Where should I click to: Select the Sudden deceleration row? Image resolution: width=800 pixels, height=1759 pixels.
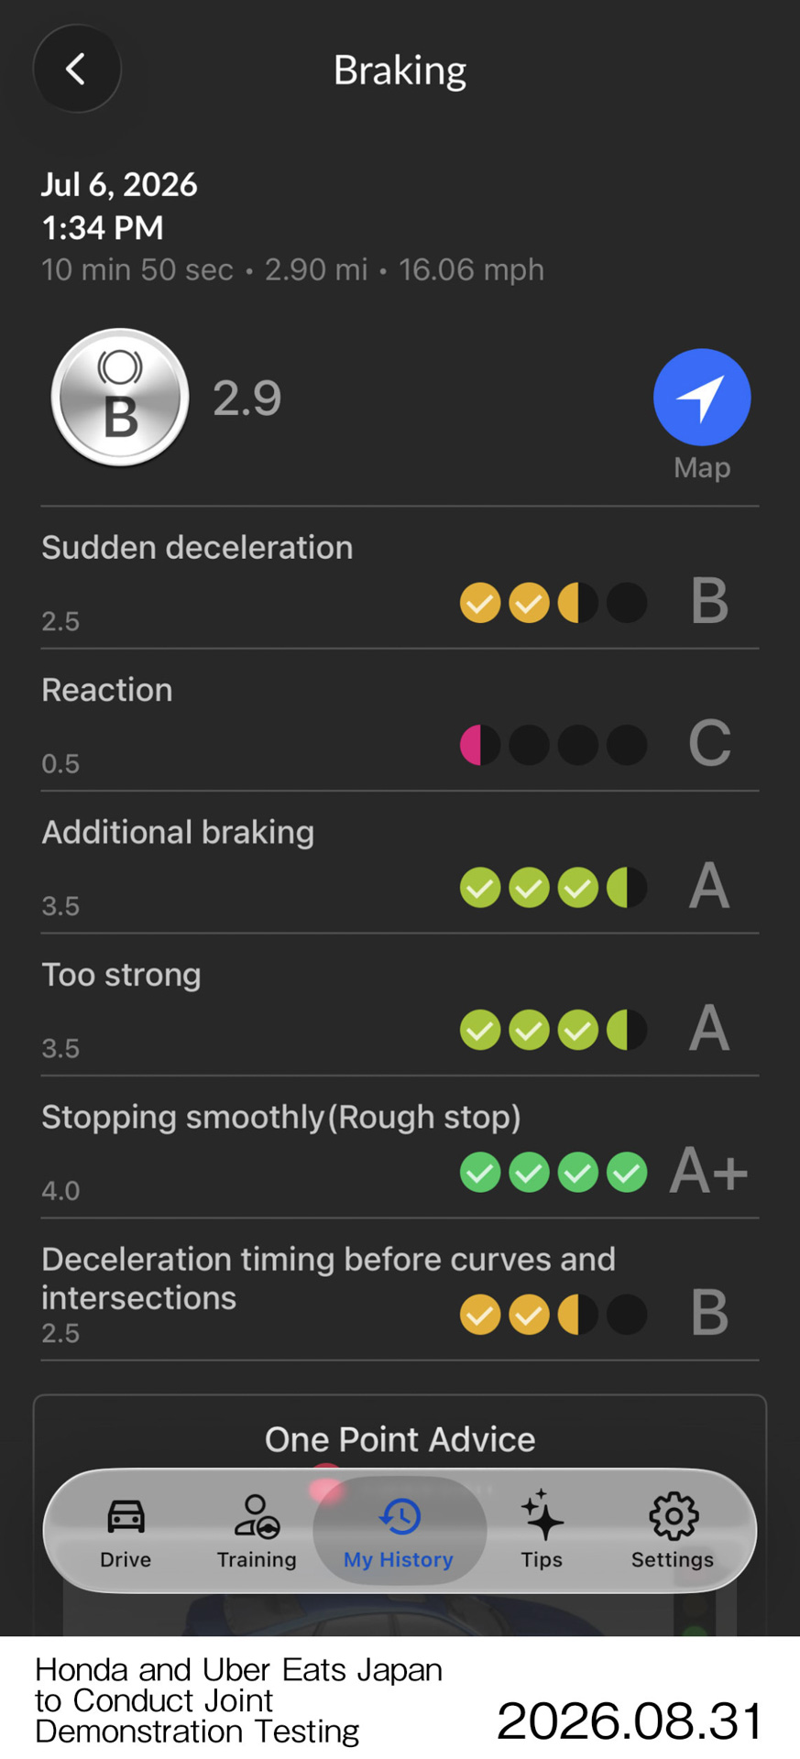[400, 578]
